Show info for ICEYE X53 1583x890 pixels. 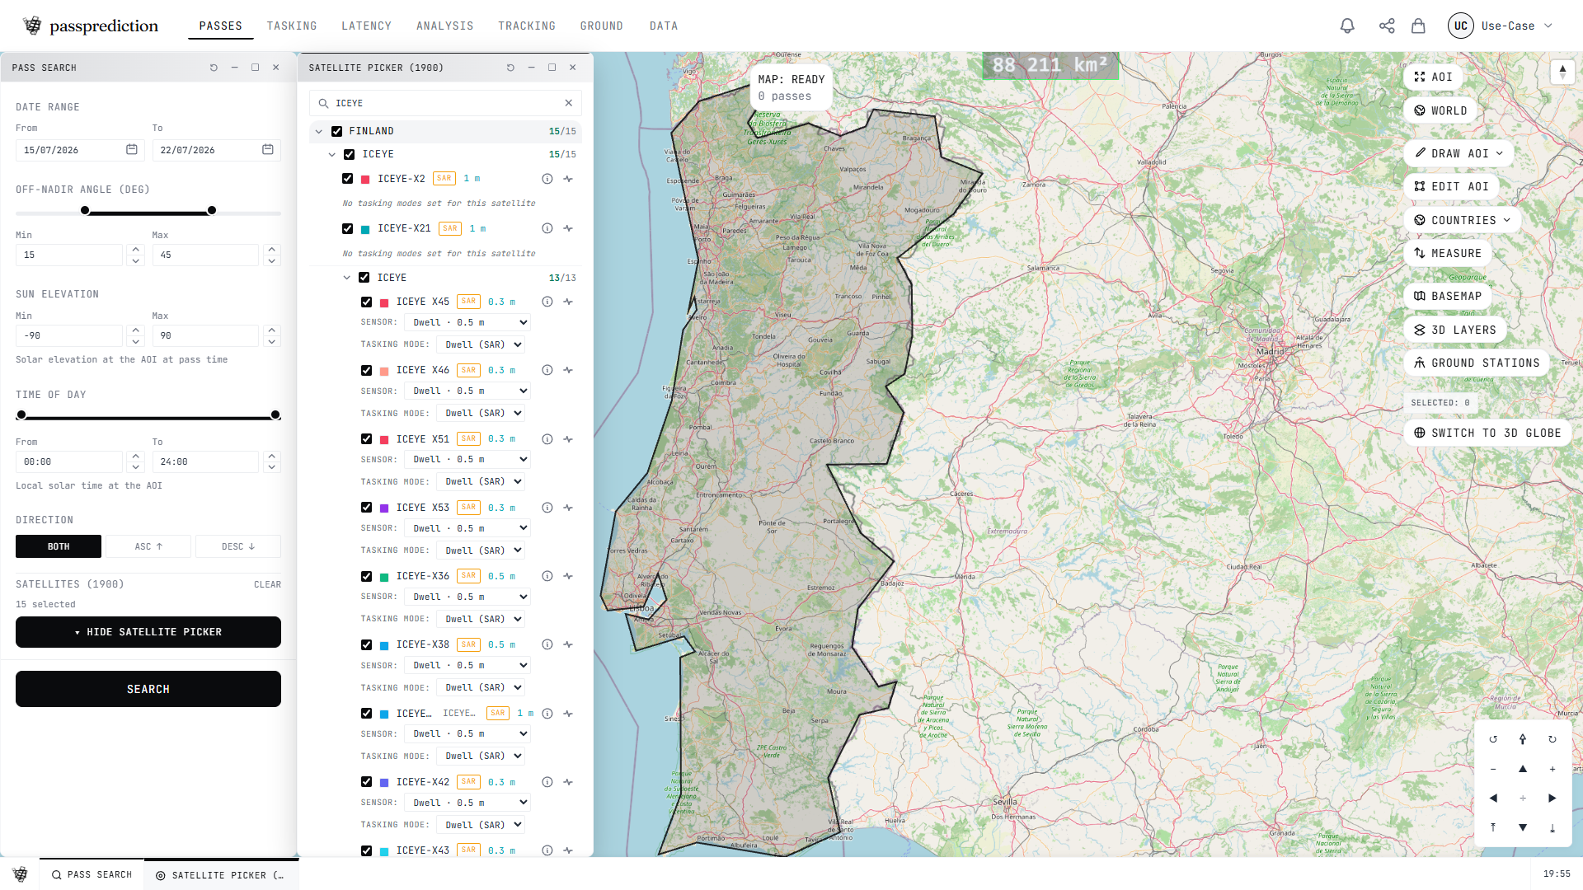click(547, 508)
